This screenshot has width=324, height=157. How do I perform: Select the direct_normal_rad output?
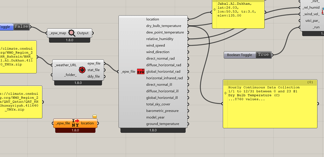pyautogui.click(x=160, y=58)
